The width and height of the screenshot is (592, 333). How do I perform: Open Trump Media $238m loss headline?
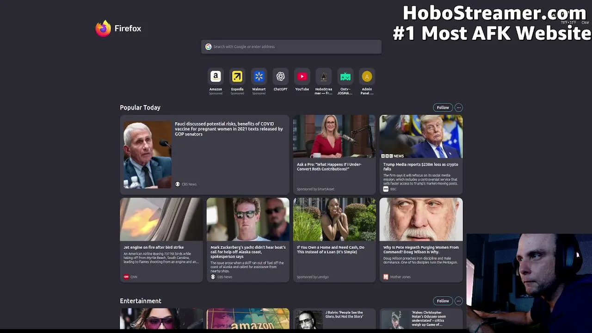pyautogui.click(x=420, y=167)
